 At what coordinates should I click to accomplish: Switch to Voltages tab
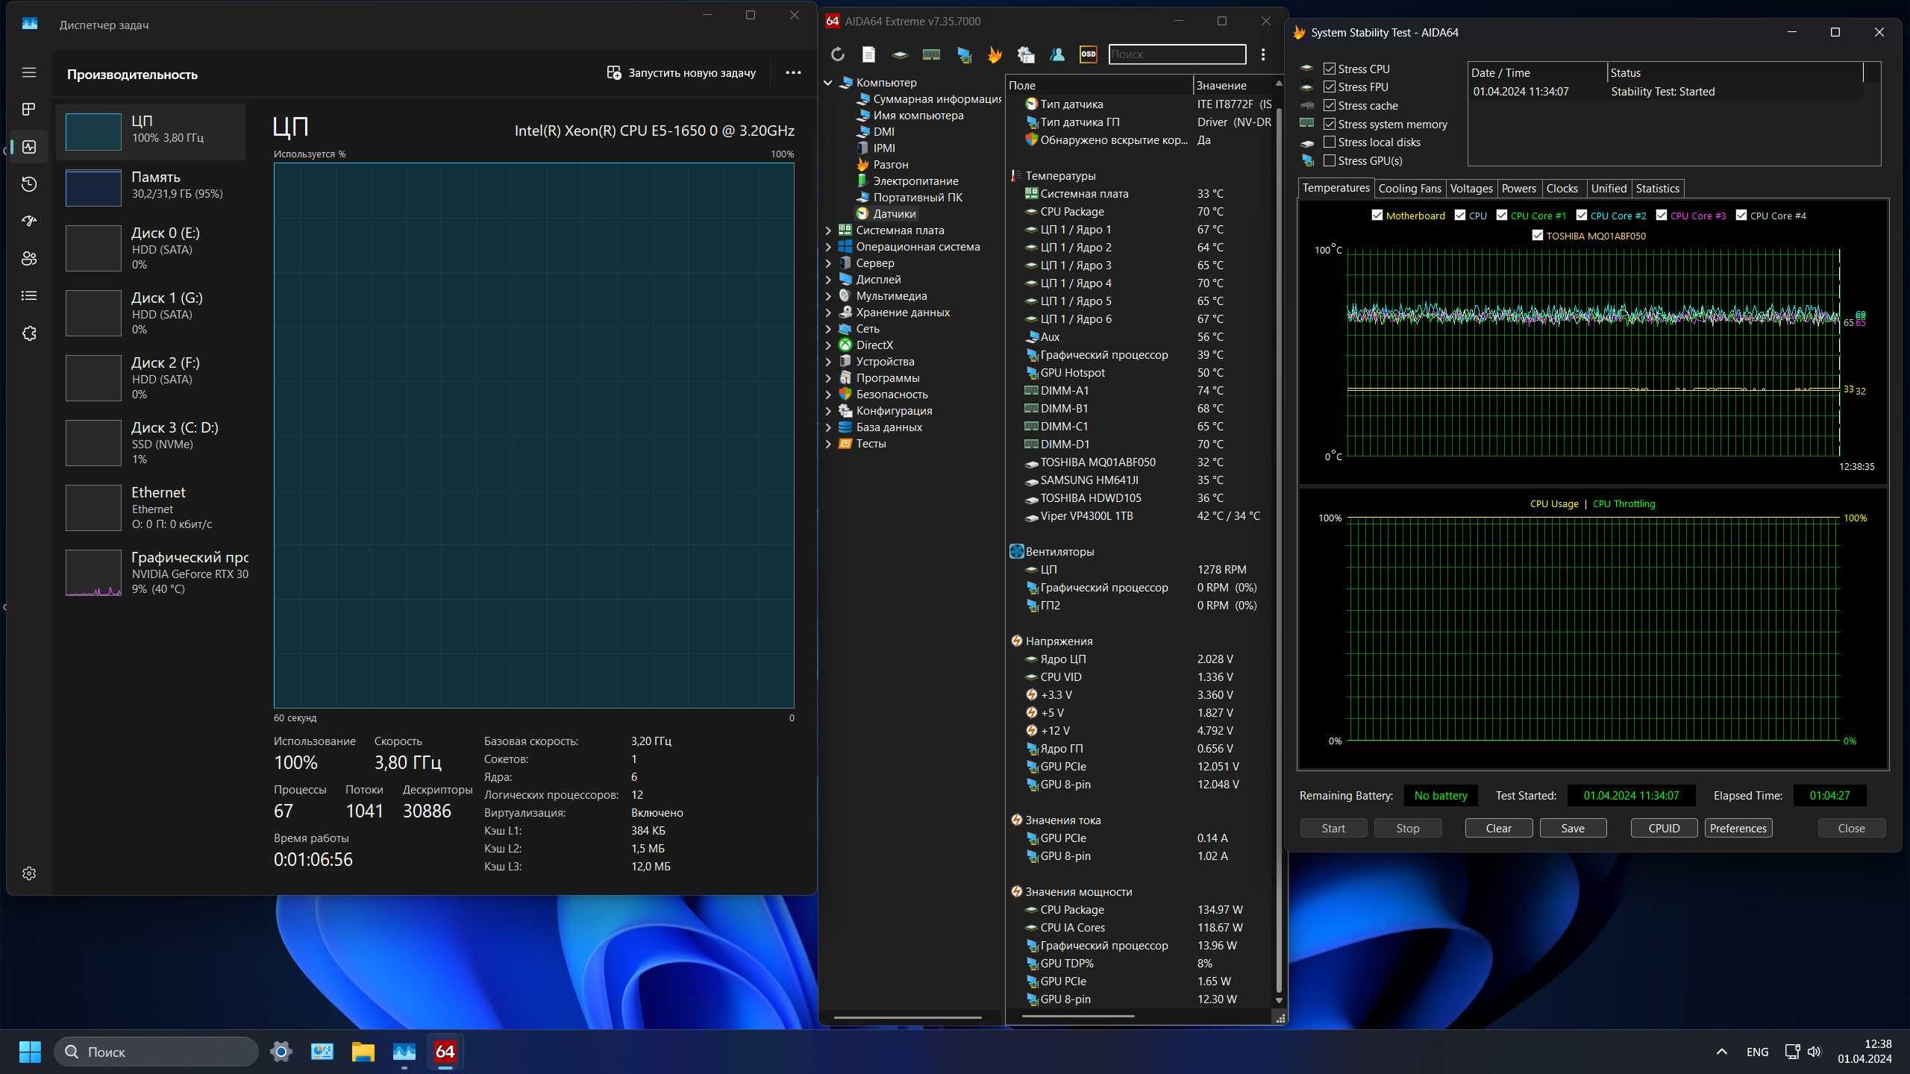[x=1471, y=189]
